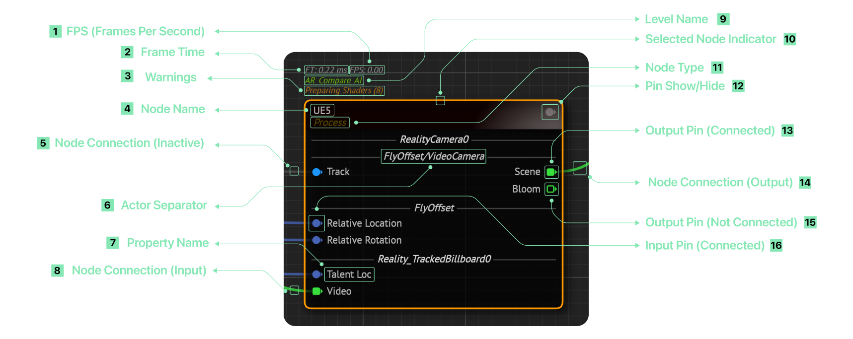Click the selected node indicator box on top

440,100
